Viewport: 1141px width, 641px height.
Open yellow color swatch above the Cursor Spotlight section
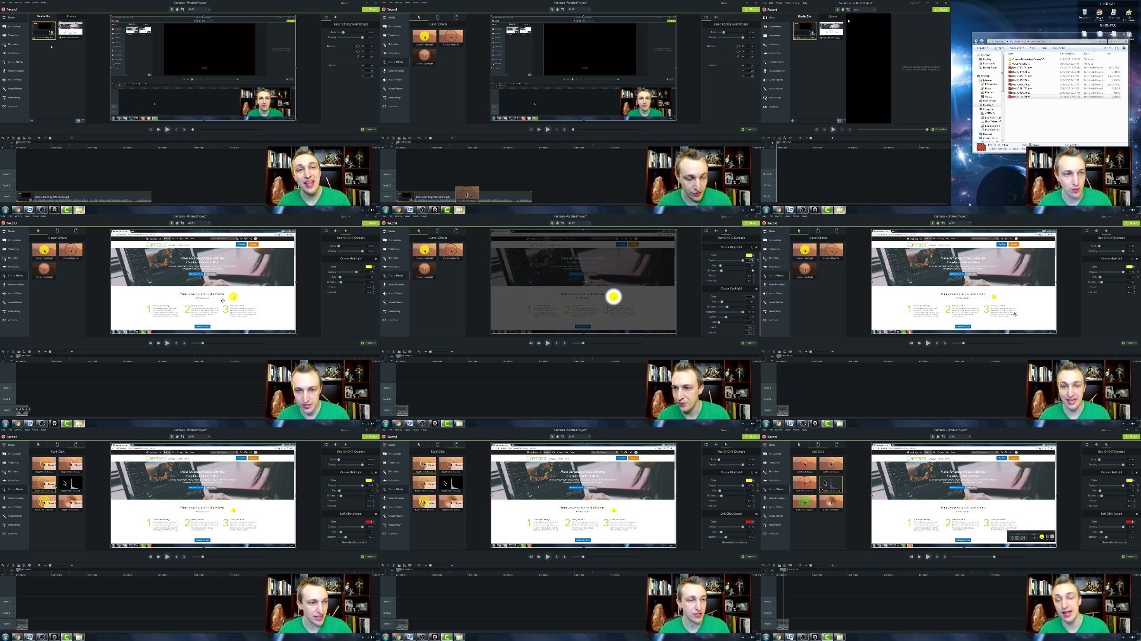point(749,256)
